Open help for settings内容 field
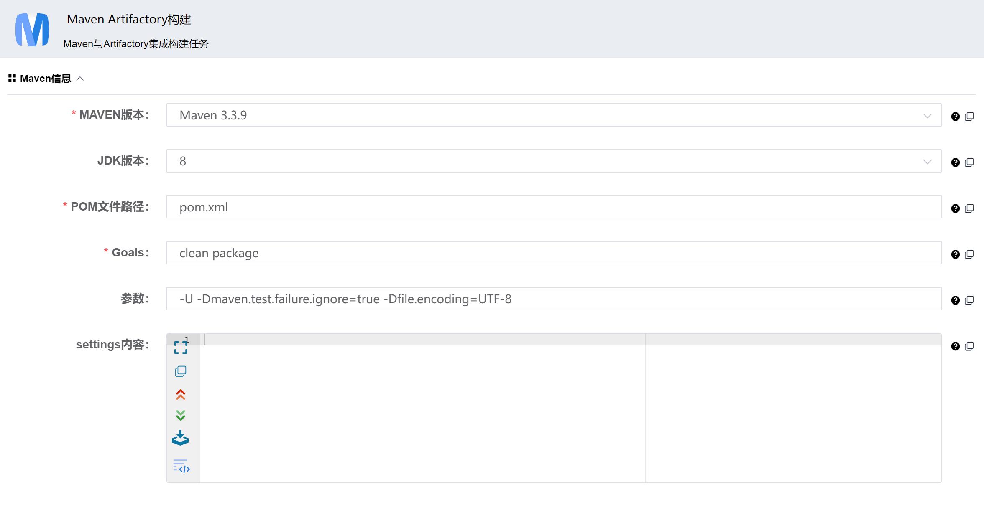This screenshot has width=984, height=505. (x=956, y=346)
